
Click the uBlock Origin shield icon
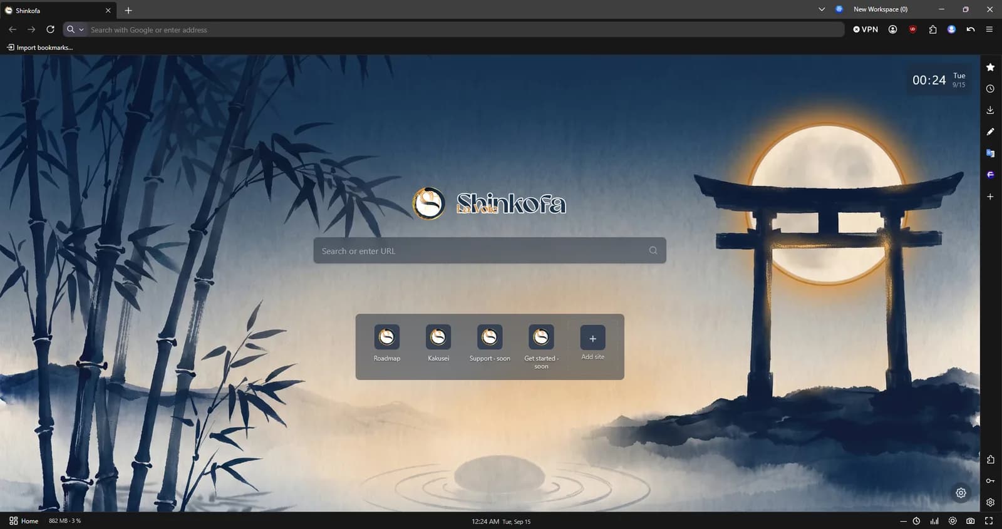[912, 29]
